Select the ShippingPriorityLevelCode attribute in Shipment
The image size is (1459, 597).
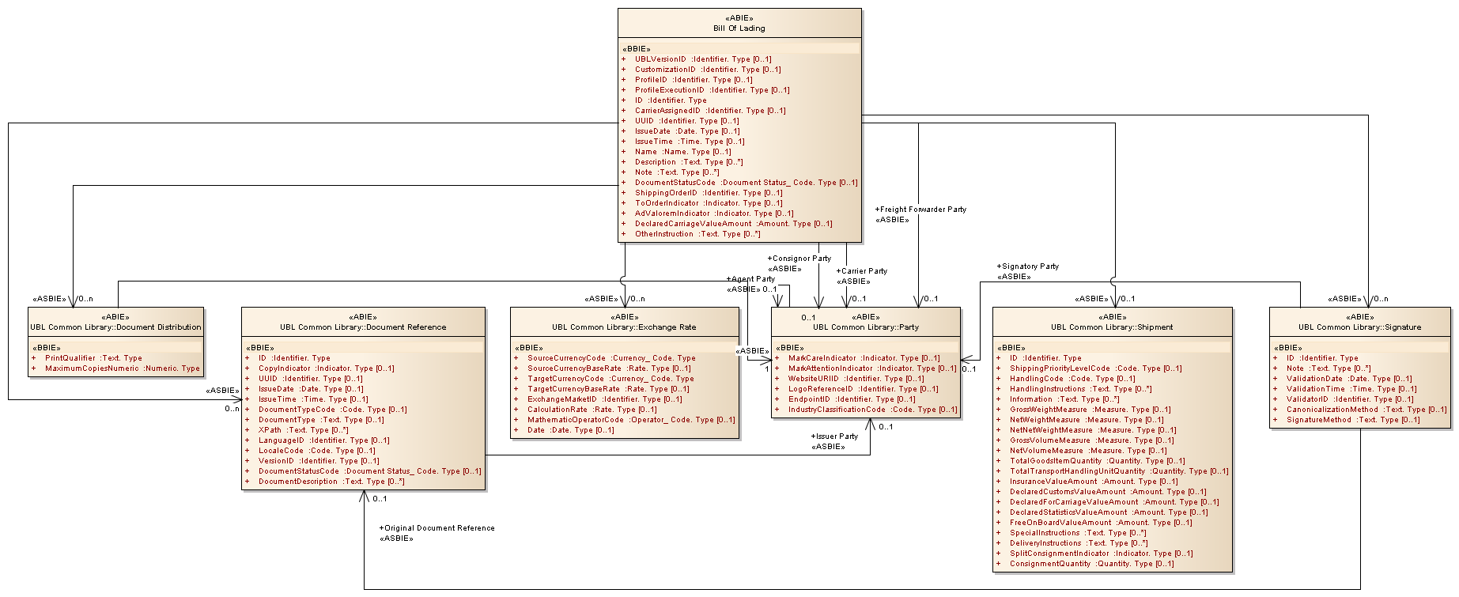1095,368
